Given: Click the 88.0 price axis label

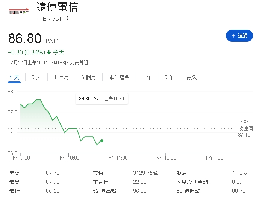Looking at the screenshot, I should [x=12, y=92].
